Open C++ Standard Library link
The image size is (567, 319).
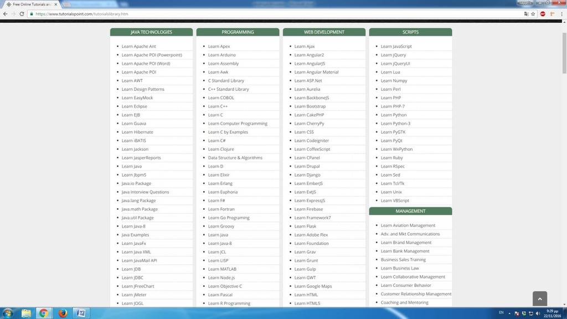pos(229,89)
